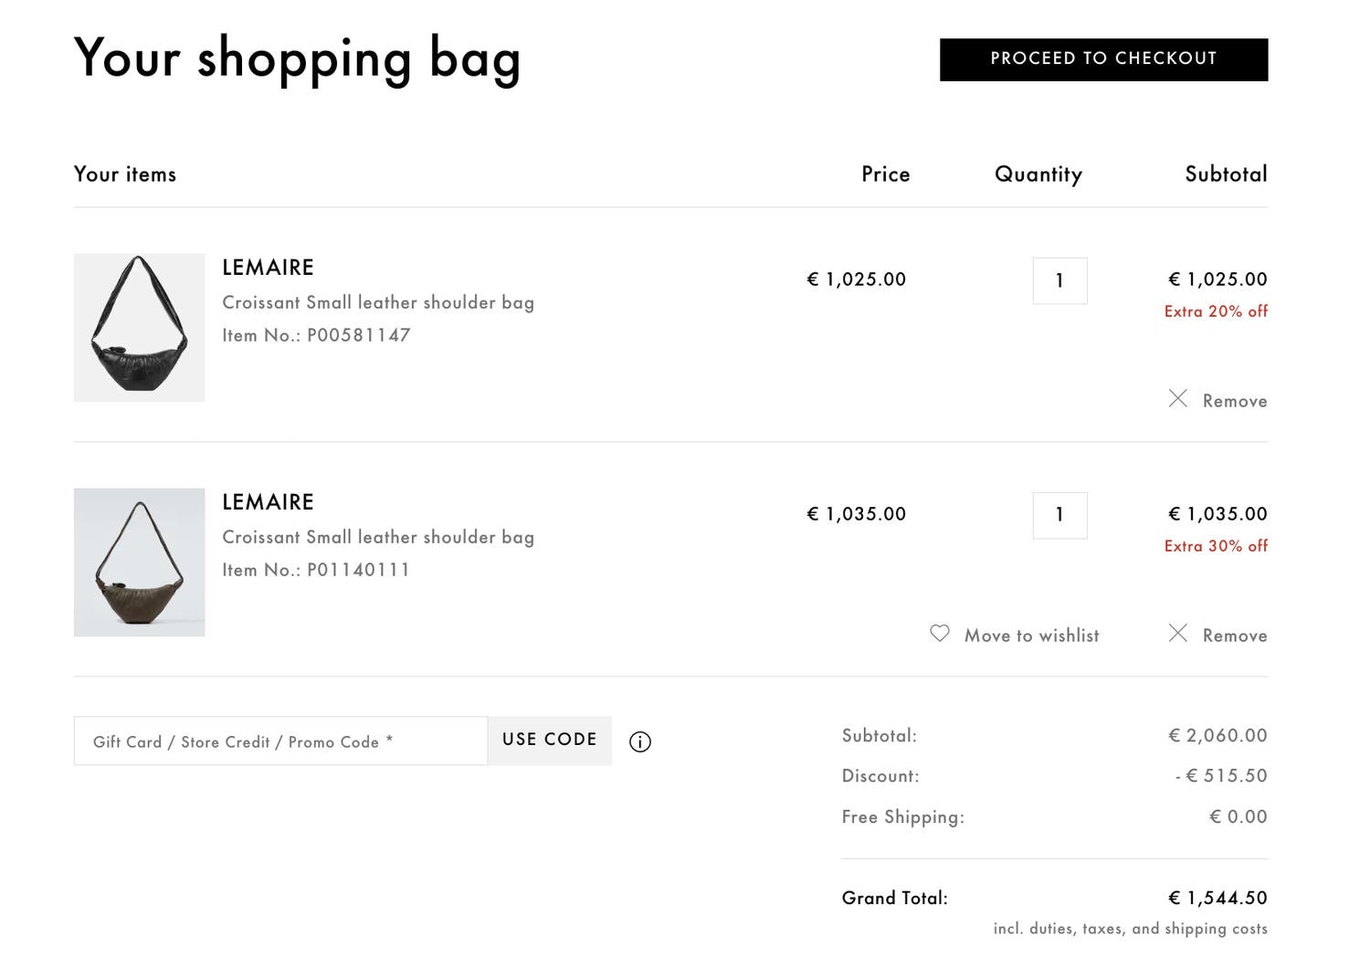Open LEMAIRE brand title of first item
The image size is (1370, 978).
[x=268, y=268]
